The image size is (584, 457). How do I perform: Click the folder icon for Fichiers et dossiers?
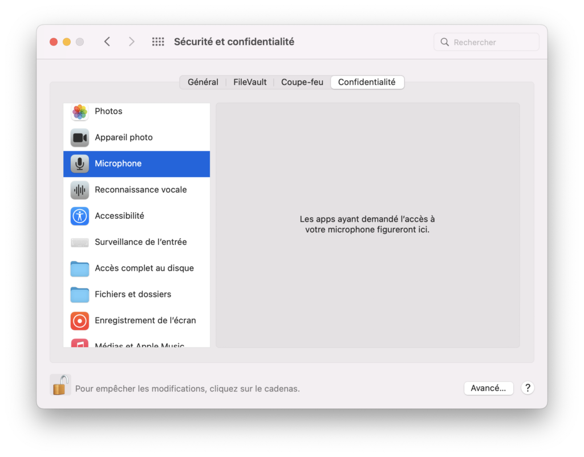click(80, 295)
